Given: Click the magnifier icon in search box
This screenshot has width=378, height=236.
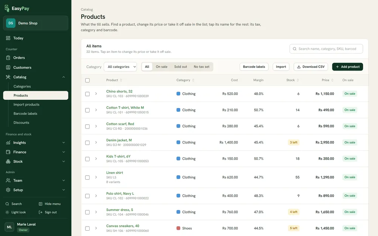Looking at the screenshot, I should [294, 49].
